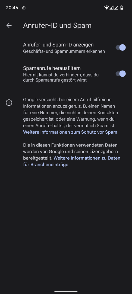Tap the second mobile signal icon
This screenshot has width=132, height=294.
pos(116,8)
